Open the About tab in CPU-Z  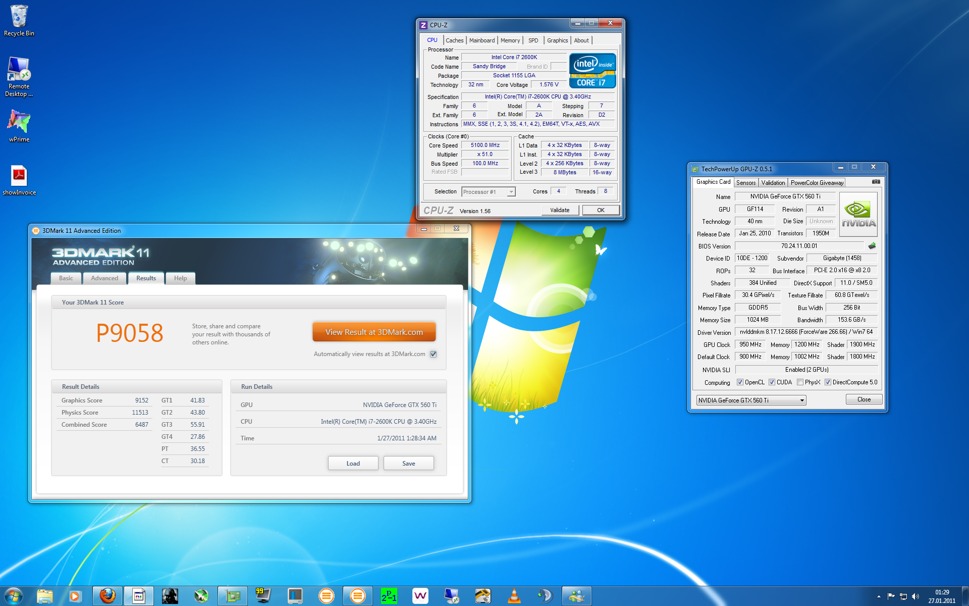(581, 40)
